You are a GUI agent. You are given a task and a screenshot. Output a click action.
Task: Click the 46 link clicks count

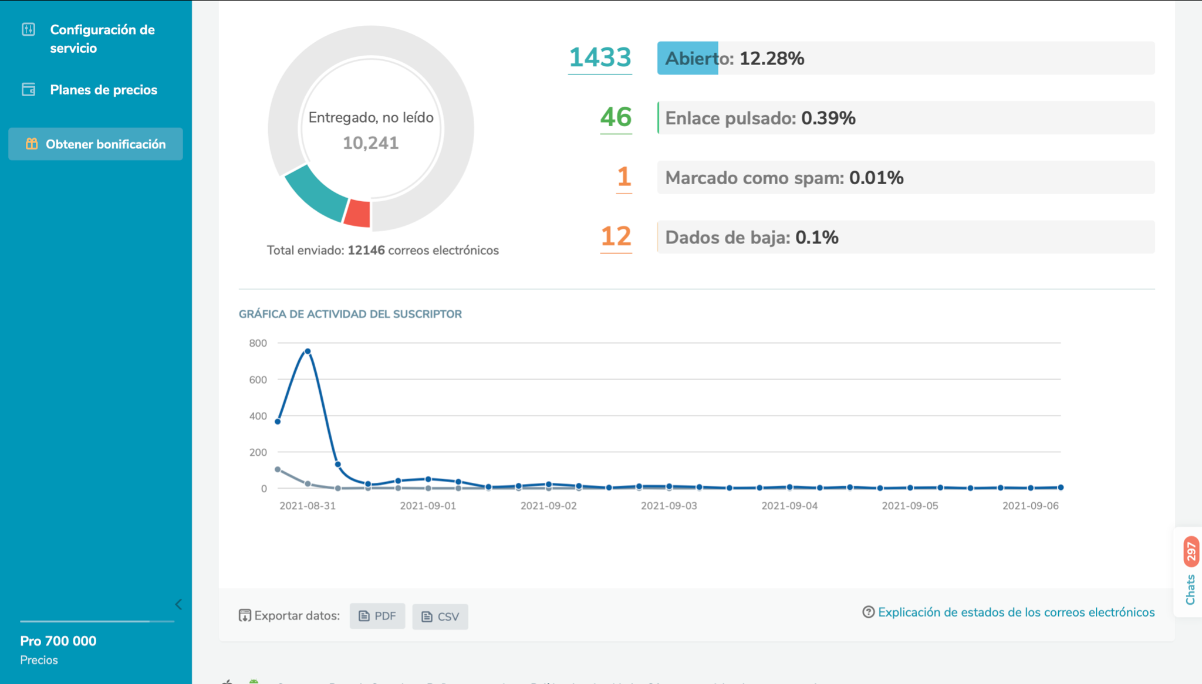click(x=616, y=117)
